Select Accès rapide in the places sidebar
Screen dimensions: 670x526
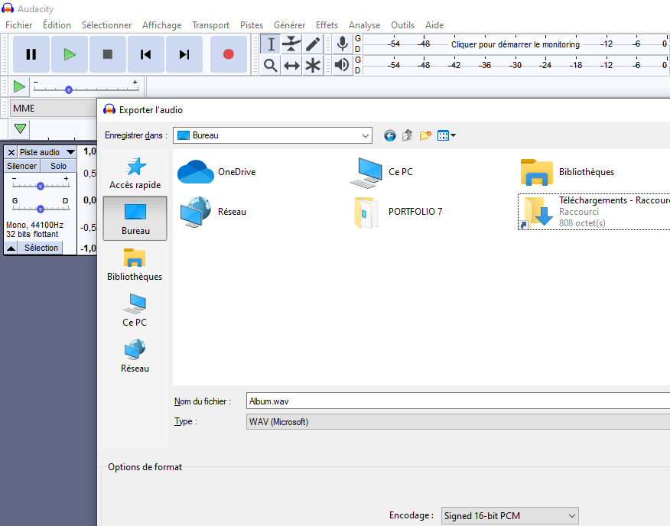tap(135, 173)
